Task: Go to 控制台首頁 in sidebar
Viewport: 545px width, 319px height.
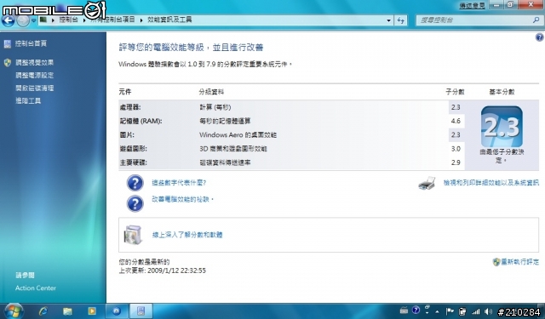Action: 31,43
